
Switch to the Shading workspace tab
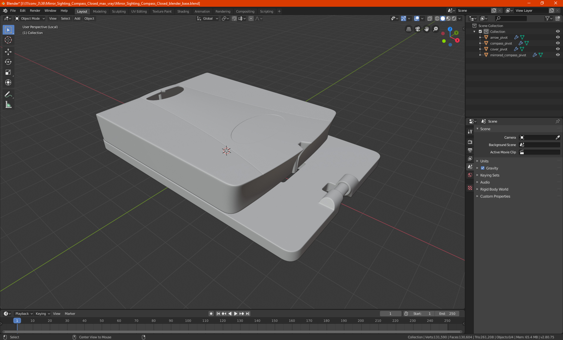183,11
